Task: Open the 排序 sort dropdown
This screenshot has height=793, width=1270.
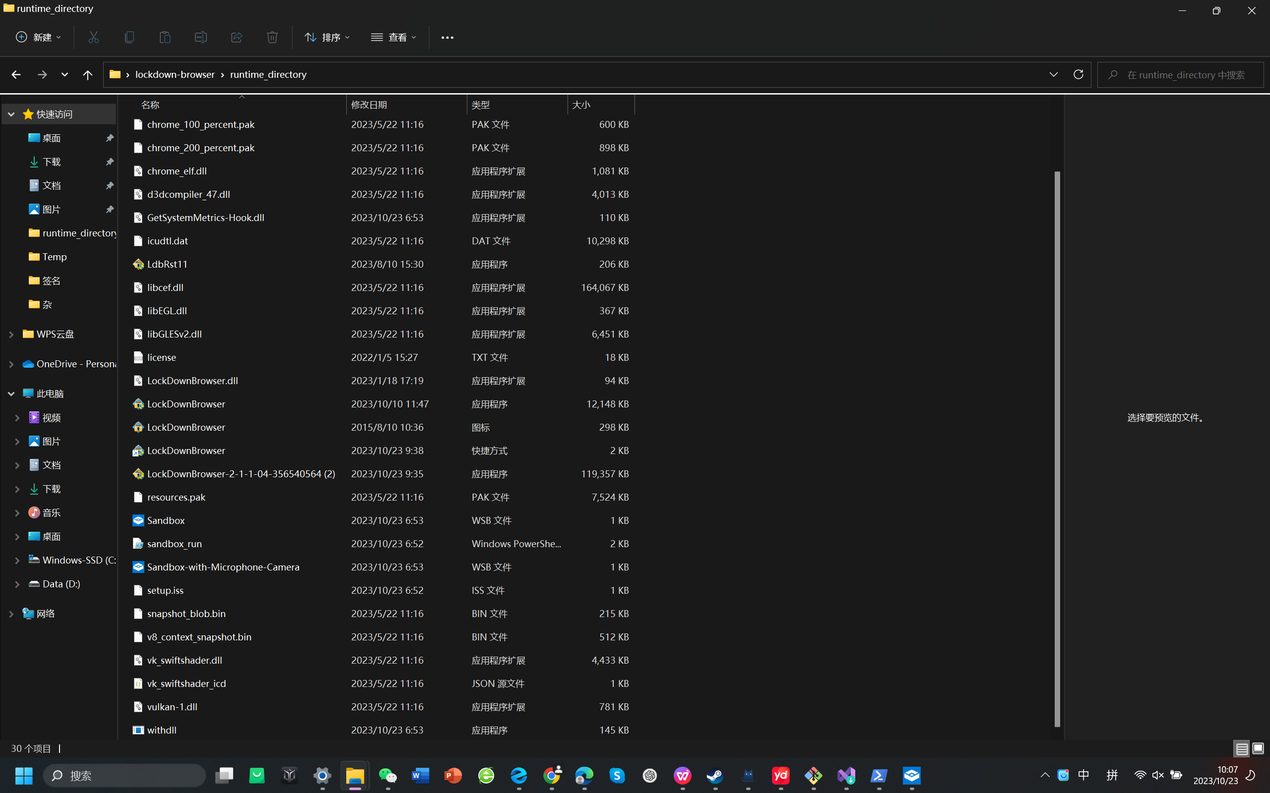Action: pyautogui.click(x=326, y=37)
